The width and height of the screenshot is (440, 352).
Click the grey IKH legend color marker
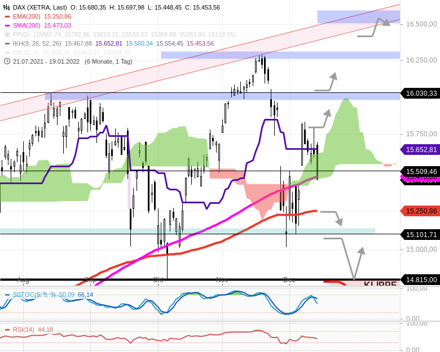7,43
